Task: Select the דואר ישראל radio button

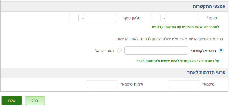Action: point(119,50)
